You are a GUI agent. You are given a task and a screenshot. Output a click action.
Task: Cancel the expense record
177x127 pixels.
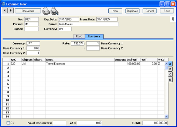pos(150,11)
